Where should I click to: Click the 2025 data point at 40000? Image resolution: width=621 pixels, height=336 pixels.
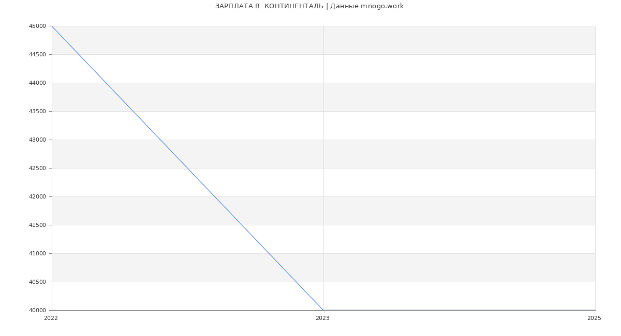(x=595, y=310)
